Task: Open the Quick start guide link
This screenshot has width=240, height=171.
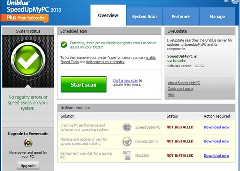Action: (x=180, y=89)
